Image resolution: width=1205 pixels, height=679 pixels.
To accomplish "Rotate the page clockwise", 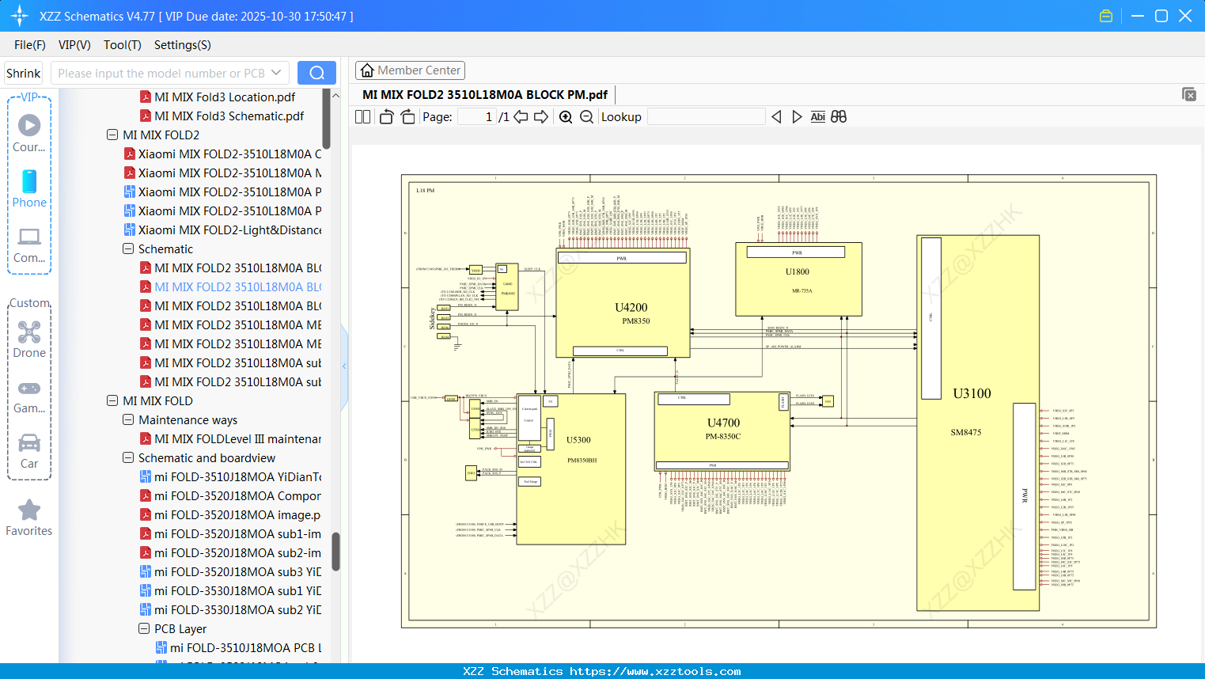I will (x=407, y=117).
